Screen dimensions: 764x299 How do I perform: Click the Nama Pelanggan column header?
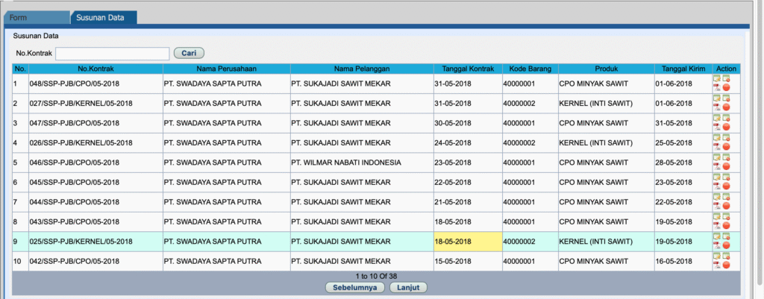click(362, 69)
